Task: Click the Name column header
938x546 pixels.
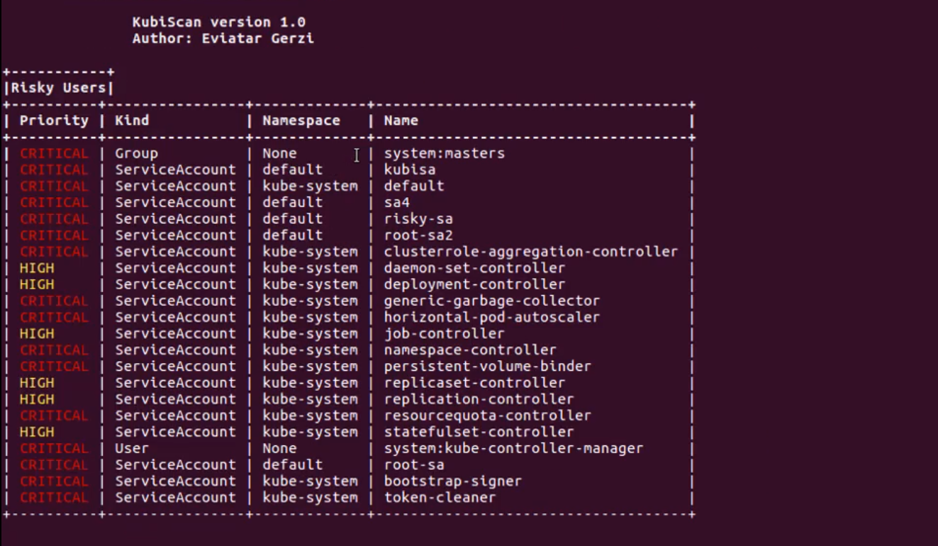Action: (x=401, y=121)
